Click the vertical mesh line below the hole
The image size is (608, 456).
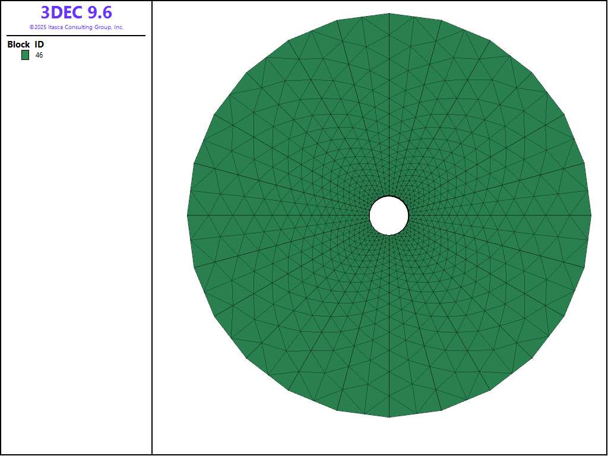tap(389, 327)
